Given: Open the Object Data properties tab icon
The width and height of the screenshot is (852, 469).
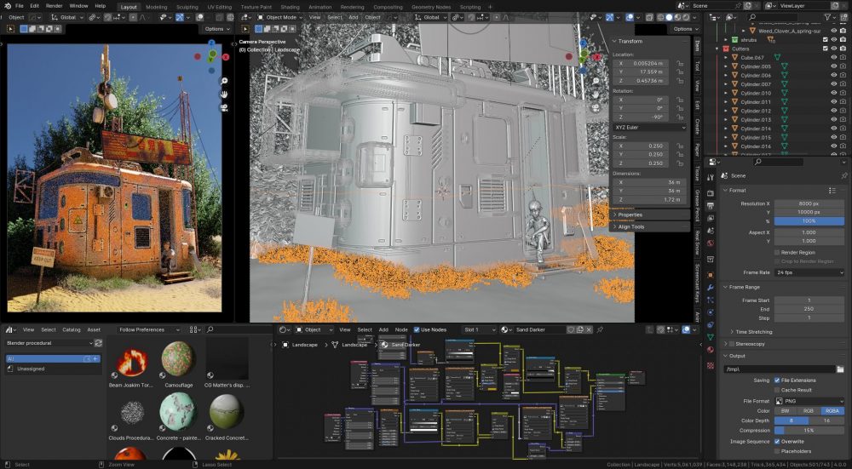Looking at the screenshot, I should click(711, 337).
